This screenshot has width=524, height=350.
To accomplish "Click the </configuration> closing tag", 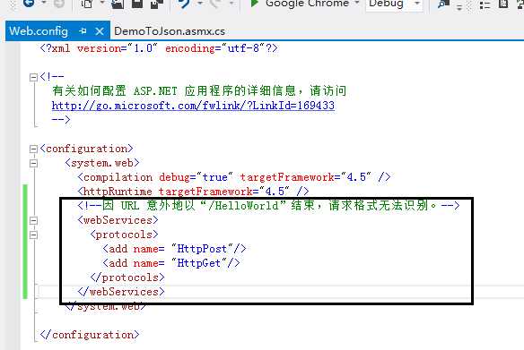I will point(90,335).
